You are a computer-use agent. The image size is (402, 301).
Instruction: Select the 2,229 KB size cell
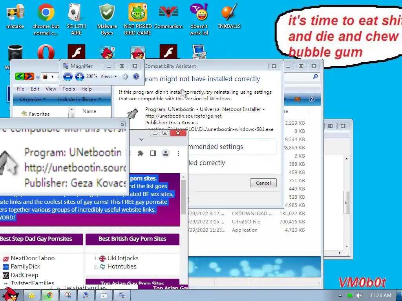pyautogui.click(x=295, y=123)
